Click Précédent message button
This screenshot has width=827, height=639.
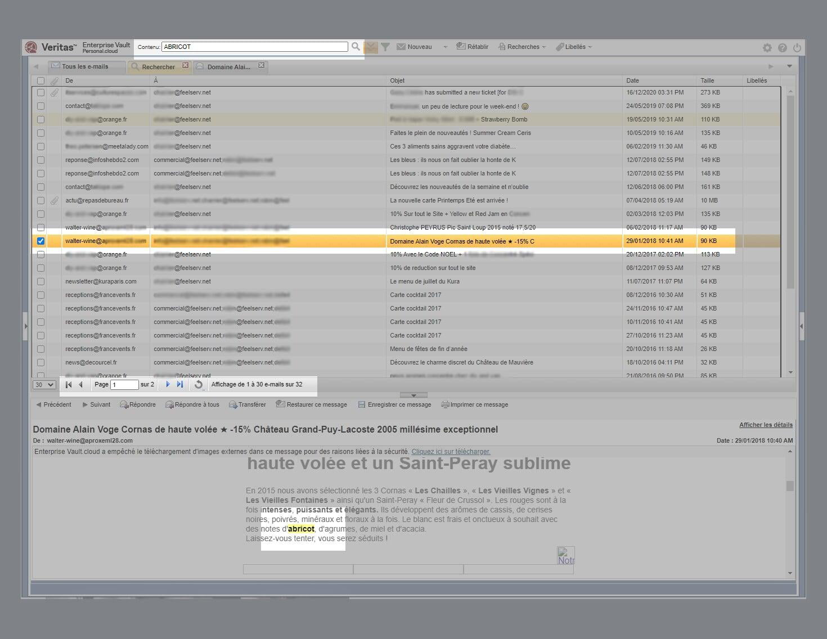point(53,404)
